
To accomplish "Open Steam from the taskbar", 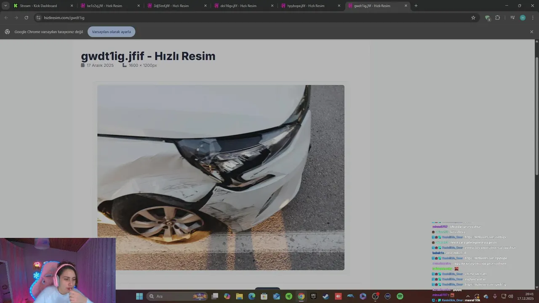I will click(326, 296).
